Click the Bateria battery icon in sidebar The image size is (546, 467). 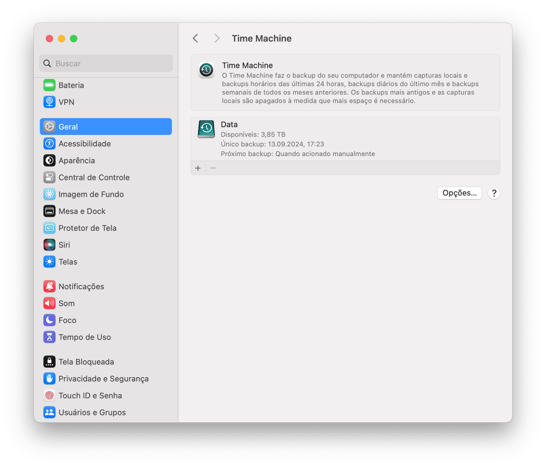pyautogui.click(x=49, y=85)
